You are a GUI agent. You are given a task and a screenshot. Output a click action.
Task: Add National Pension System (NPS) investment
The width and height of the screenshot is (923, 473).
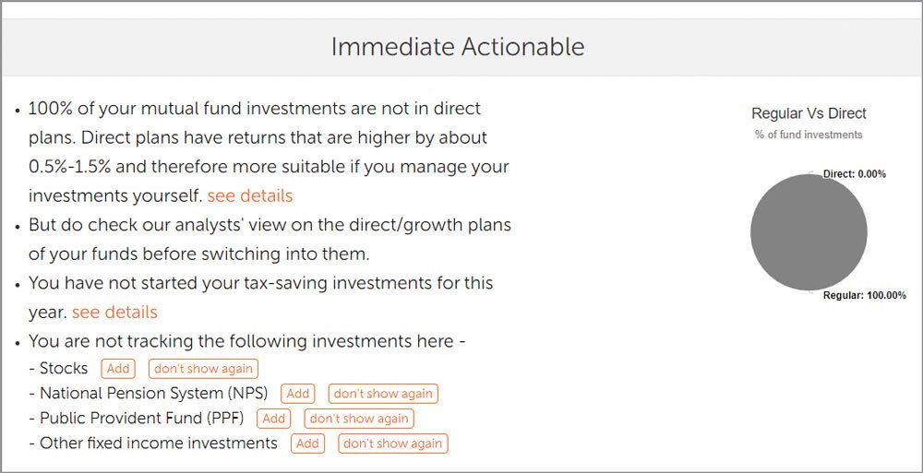tap(298, 394)
